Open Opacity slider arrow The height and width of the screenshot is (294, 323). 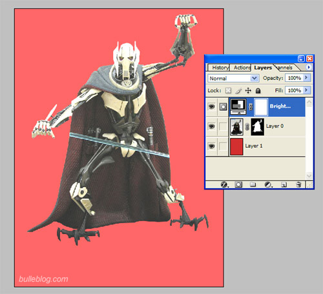pos(306,78)
